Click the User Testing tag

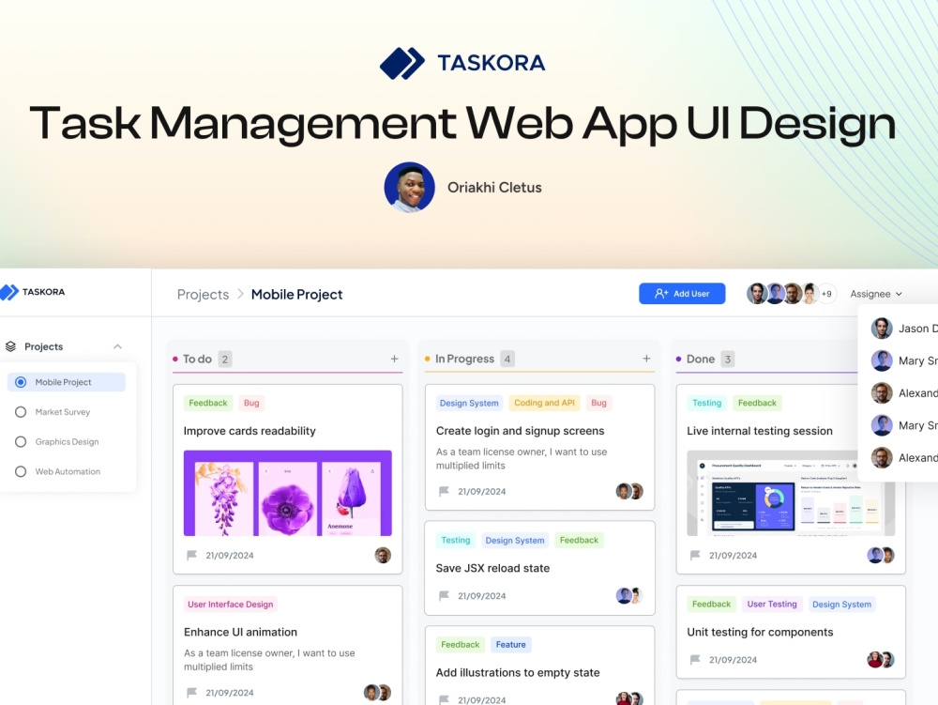(772, 605)
